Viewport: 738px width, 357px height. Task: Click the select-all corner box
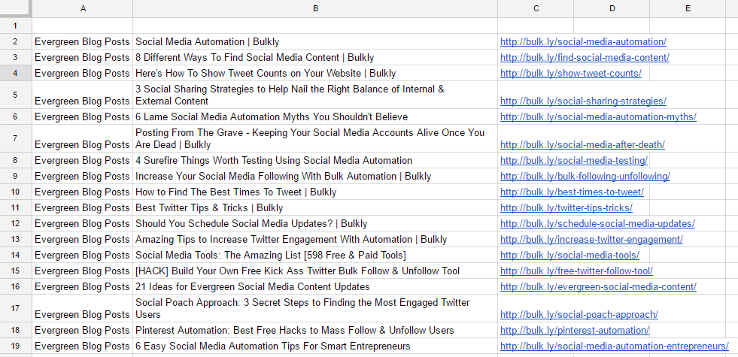tap(16, 8)
